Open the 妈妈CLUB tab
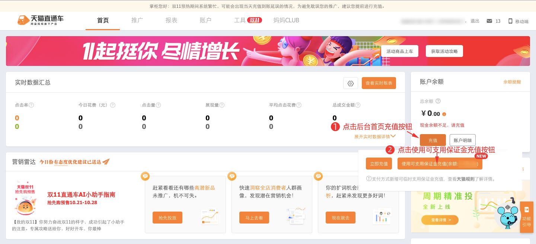536x244 pixels. tap(286, 20)
